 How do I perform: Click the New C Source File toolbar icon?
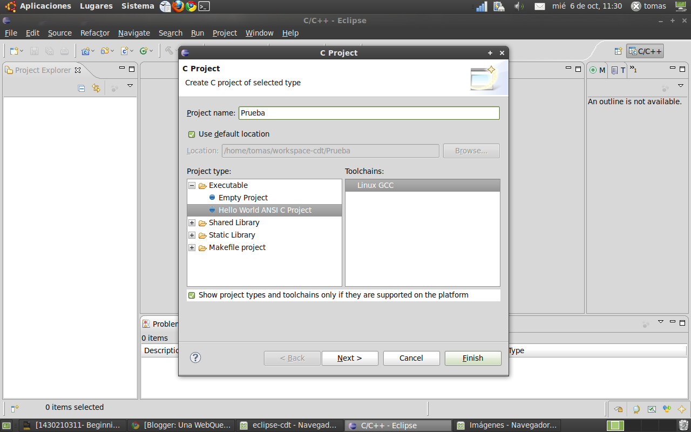tap(124, 51)
